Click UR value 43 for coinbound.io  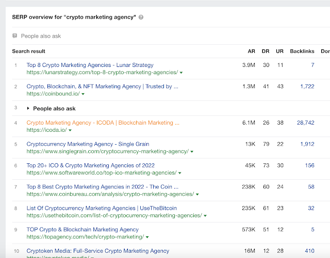[x=280, y=87]
